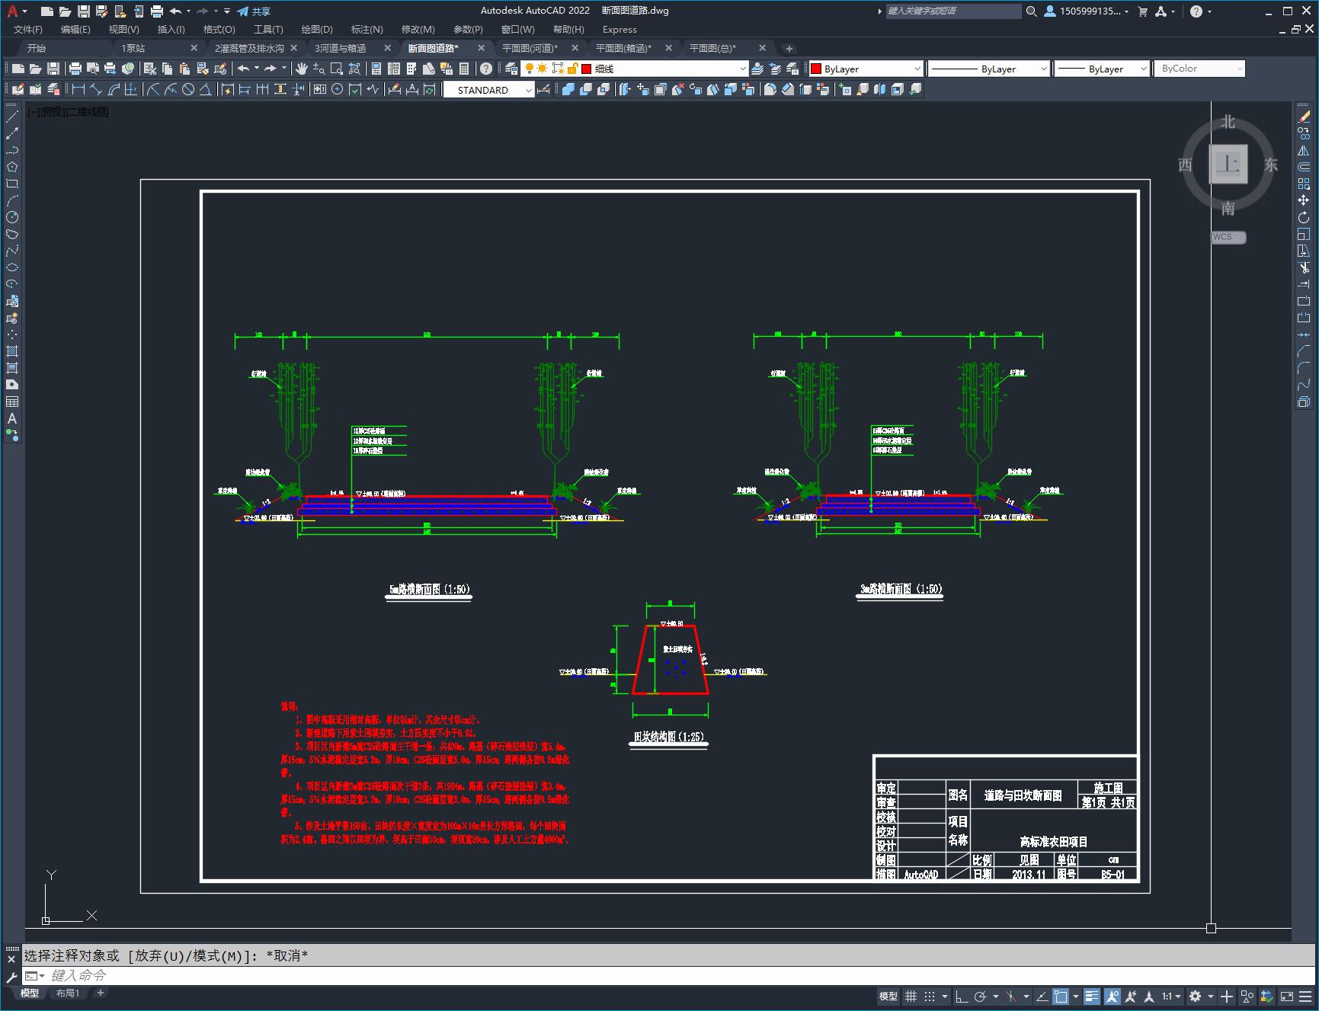Select the Angular dimension tool
This screenshot has height=1011, width=1319.
coord(206,89)
